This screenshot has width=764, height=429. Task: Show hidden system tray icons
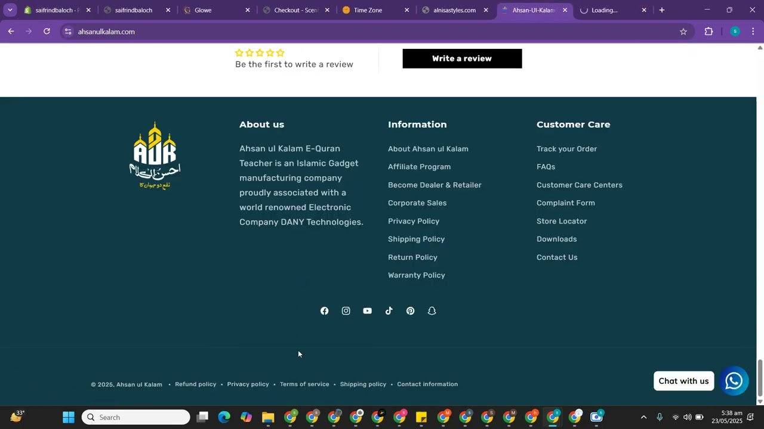click(643, 417)
